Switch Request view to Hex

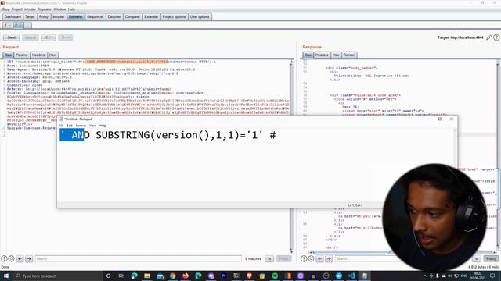click(x=52, y=55)
